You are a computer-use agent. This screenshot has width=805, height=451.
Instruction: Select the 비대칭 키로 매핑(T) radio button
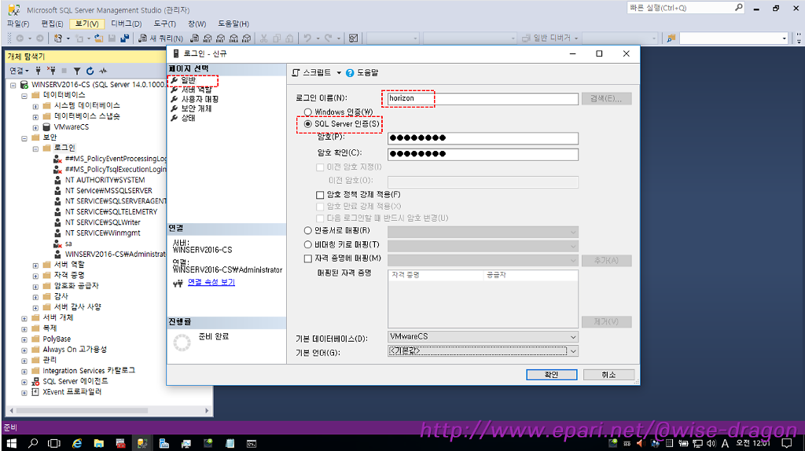click(308, 244)
